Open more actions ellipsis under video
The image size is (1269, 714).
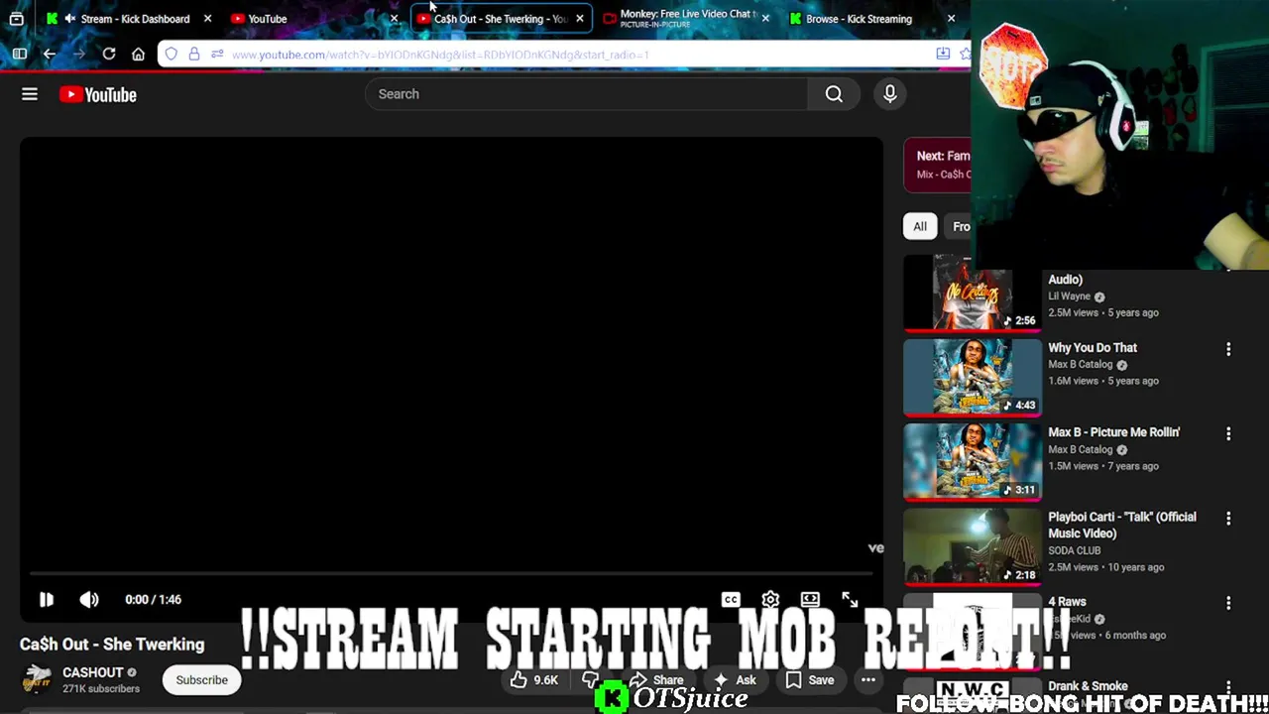pyautogui.click(x=868, y=680)
